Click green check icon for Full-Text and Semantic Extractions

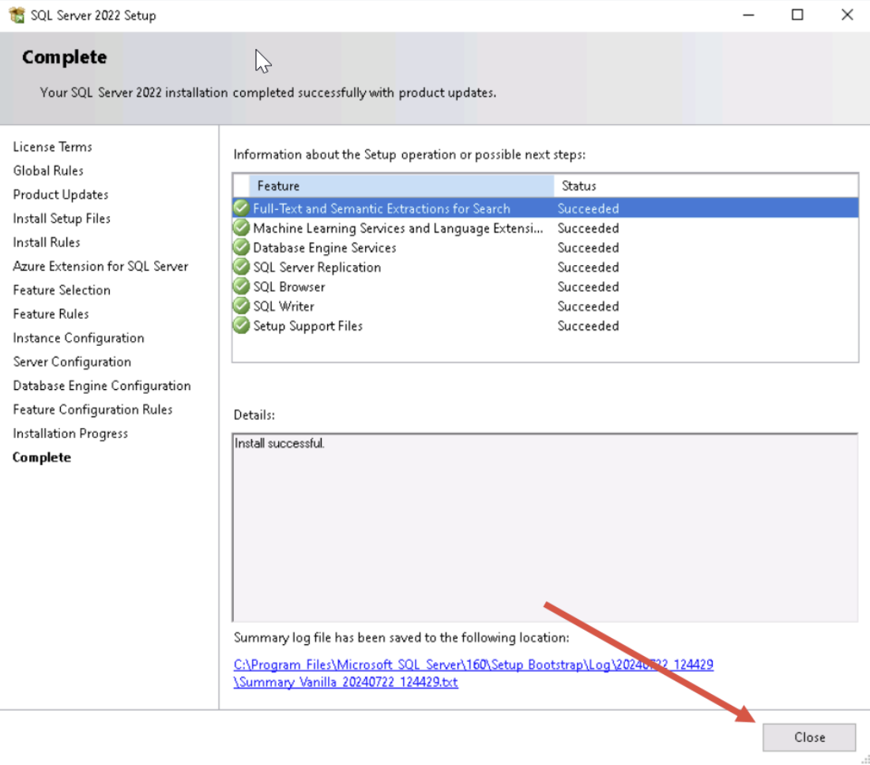(241, 208)
